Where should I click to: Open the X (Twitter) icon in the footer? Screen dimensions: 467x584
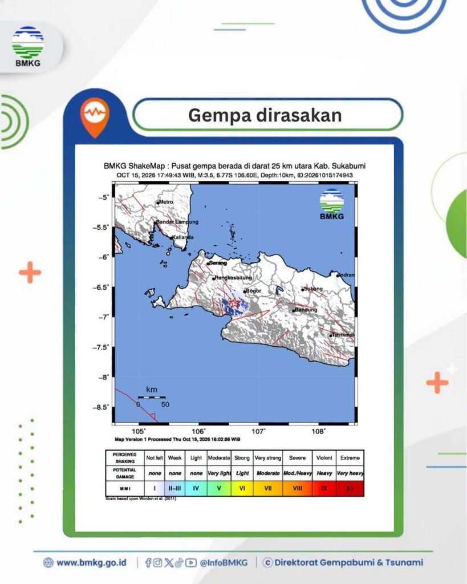[169, 562]
